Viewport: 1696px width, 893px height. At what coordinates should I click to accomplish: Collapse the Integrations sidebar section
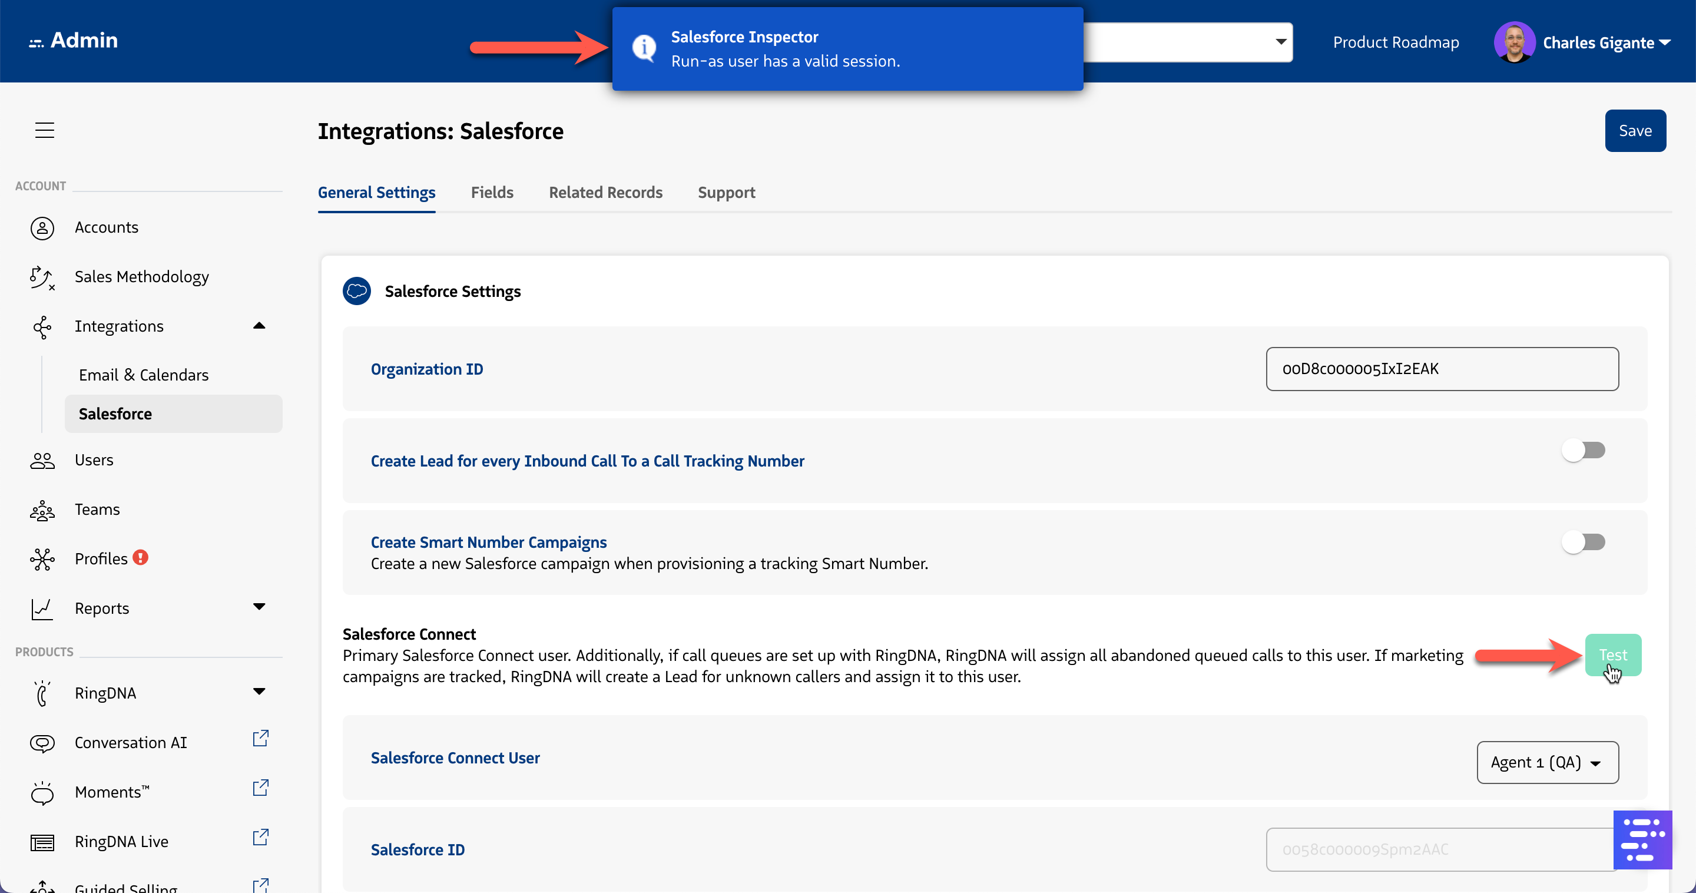click(259, 326)
